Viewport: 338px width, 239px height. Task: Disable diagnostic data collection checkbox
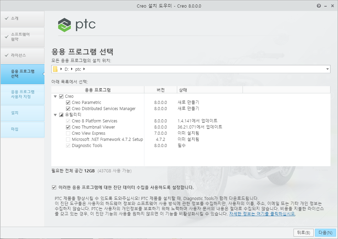[x=54, y=187]
